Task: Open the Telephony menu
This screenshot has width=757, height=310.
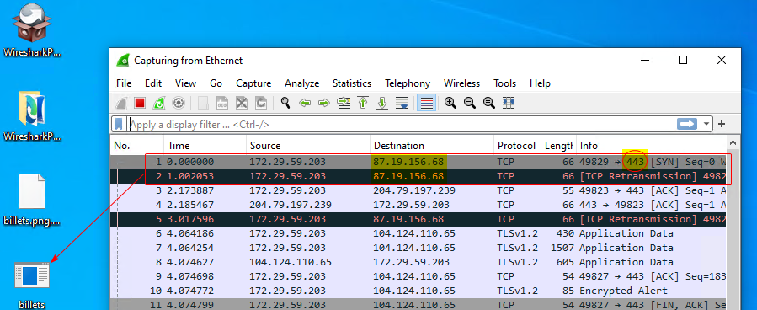Action: 408,83
